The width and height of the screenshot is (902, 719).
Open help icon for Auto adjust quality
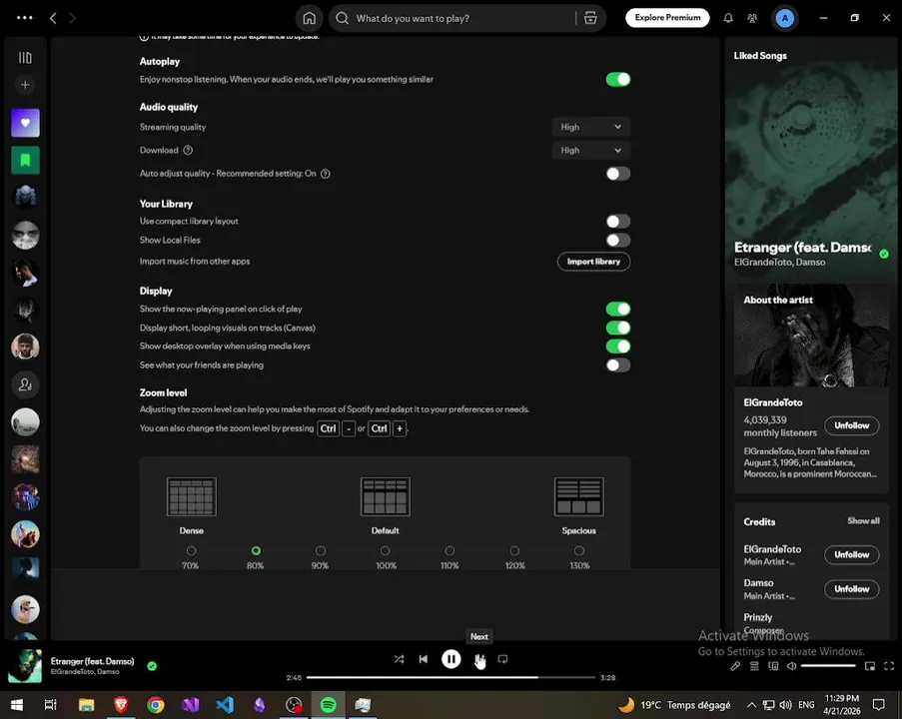(x=326, y=174)
